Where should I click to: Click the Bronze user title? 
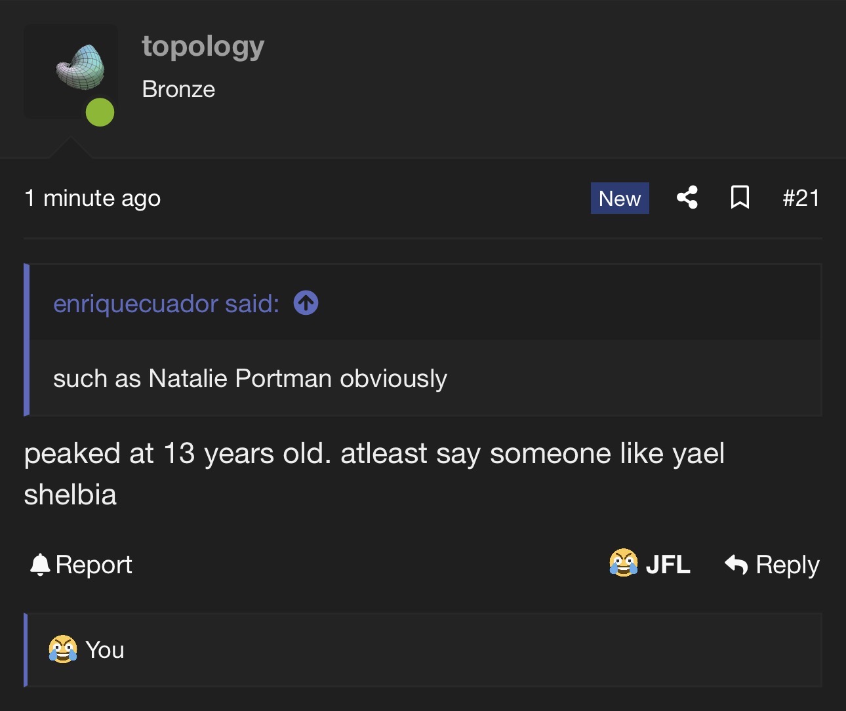(x=178, y=89)
